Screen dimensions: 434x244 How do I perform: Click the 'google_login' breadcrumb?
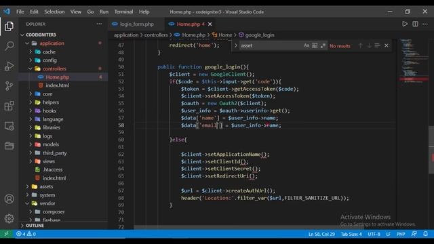point(256,35)
